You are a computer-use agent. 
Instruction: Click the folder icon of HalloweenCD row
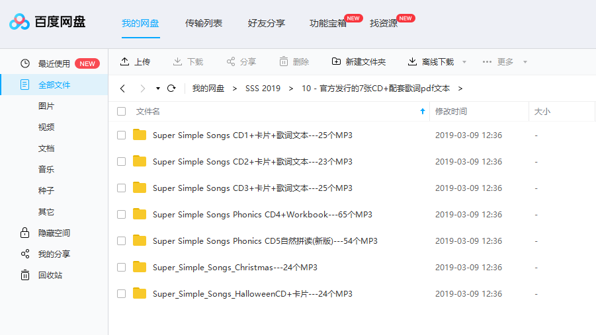coord(140,293)
